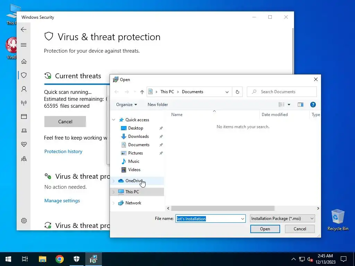
Task: Click Search Documents field
Action: [282, 92]
